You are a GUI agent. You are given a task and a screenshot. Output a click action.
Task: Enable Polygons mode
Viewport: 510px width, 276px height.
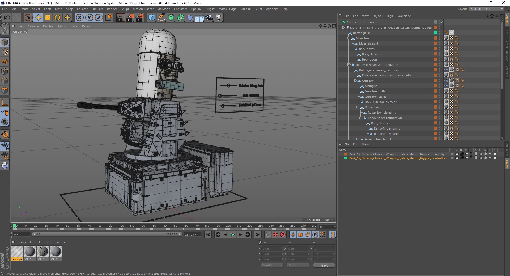[5, 90]
